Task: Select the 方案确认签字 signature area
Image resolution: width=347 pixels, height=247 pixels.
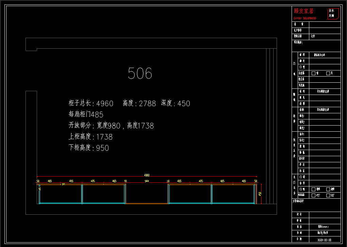Action: tap(316, 205)
